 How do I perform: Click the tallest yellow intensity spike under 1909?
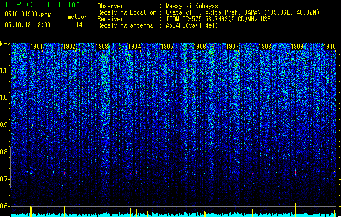295,209
